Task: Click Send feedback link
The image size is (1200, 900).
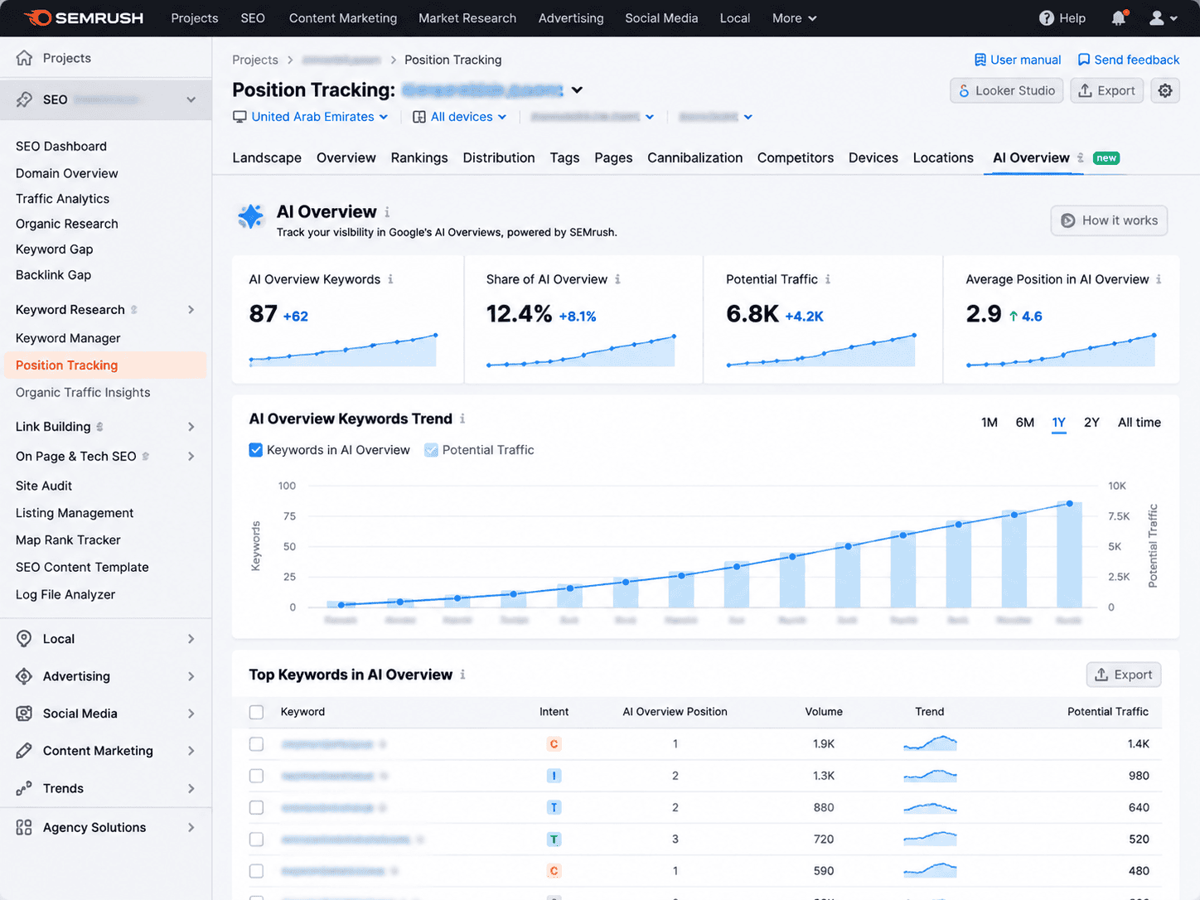Action: click(1129, 60)
